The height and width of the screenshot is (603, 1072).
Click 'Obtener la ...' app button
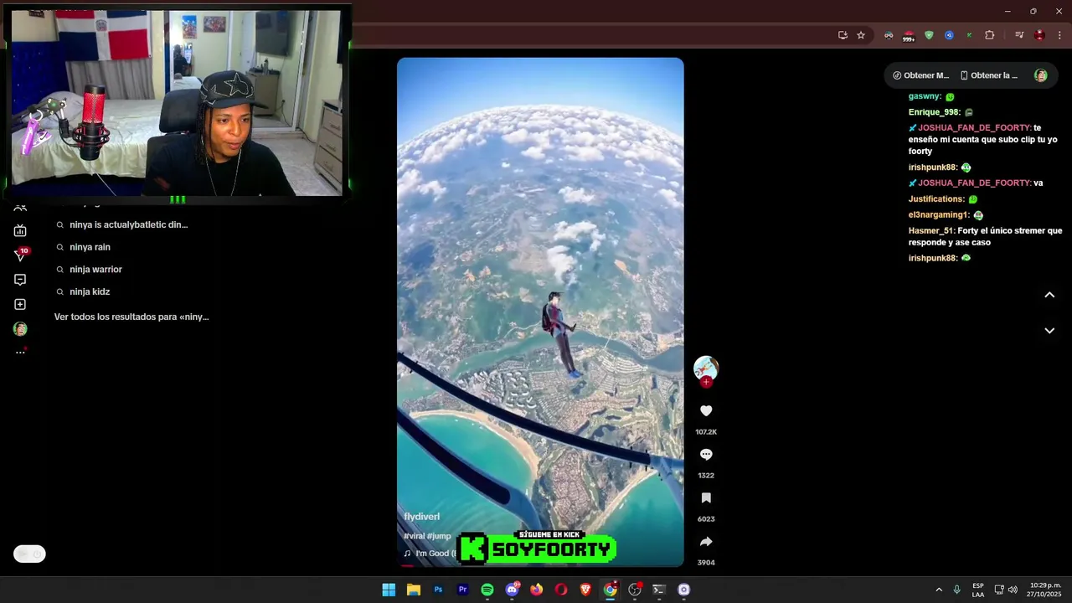[x=988, y=75]
